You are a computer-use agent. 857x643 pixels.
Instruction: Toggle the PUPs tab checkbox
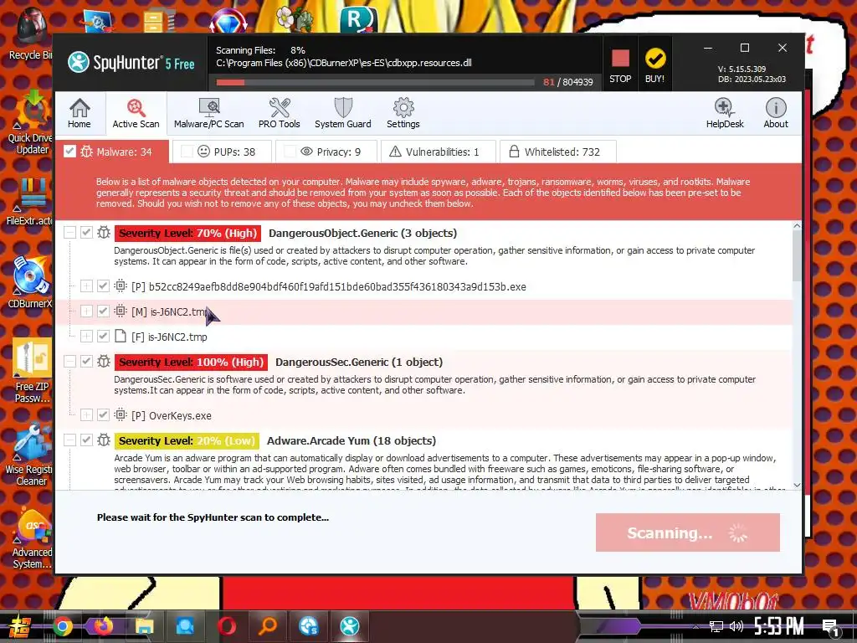click(x=187, y=152)
